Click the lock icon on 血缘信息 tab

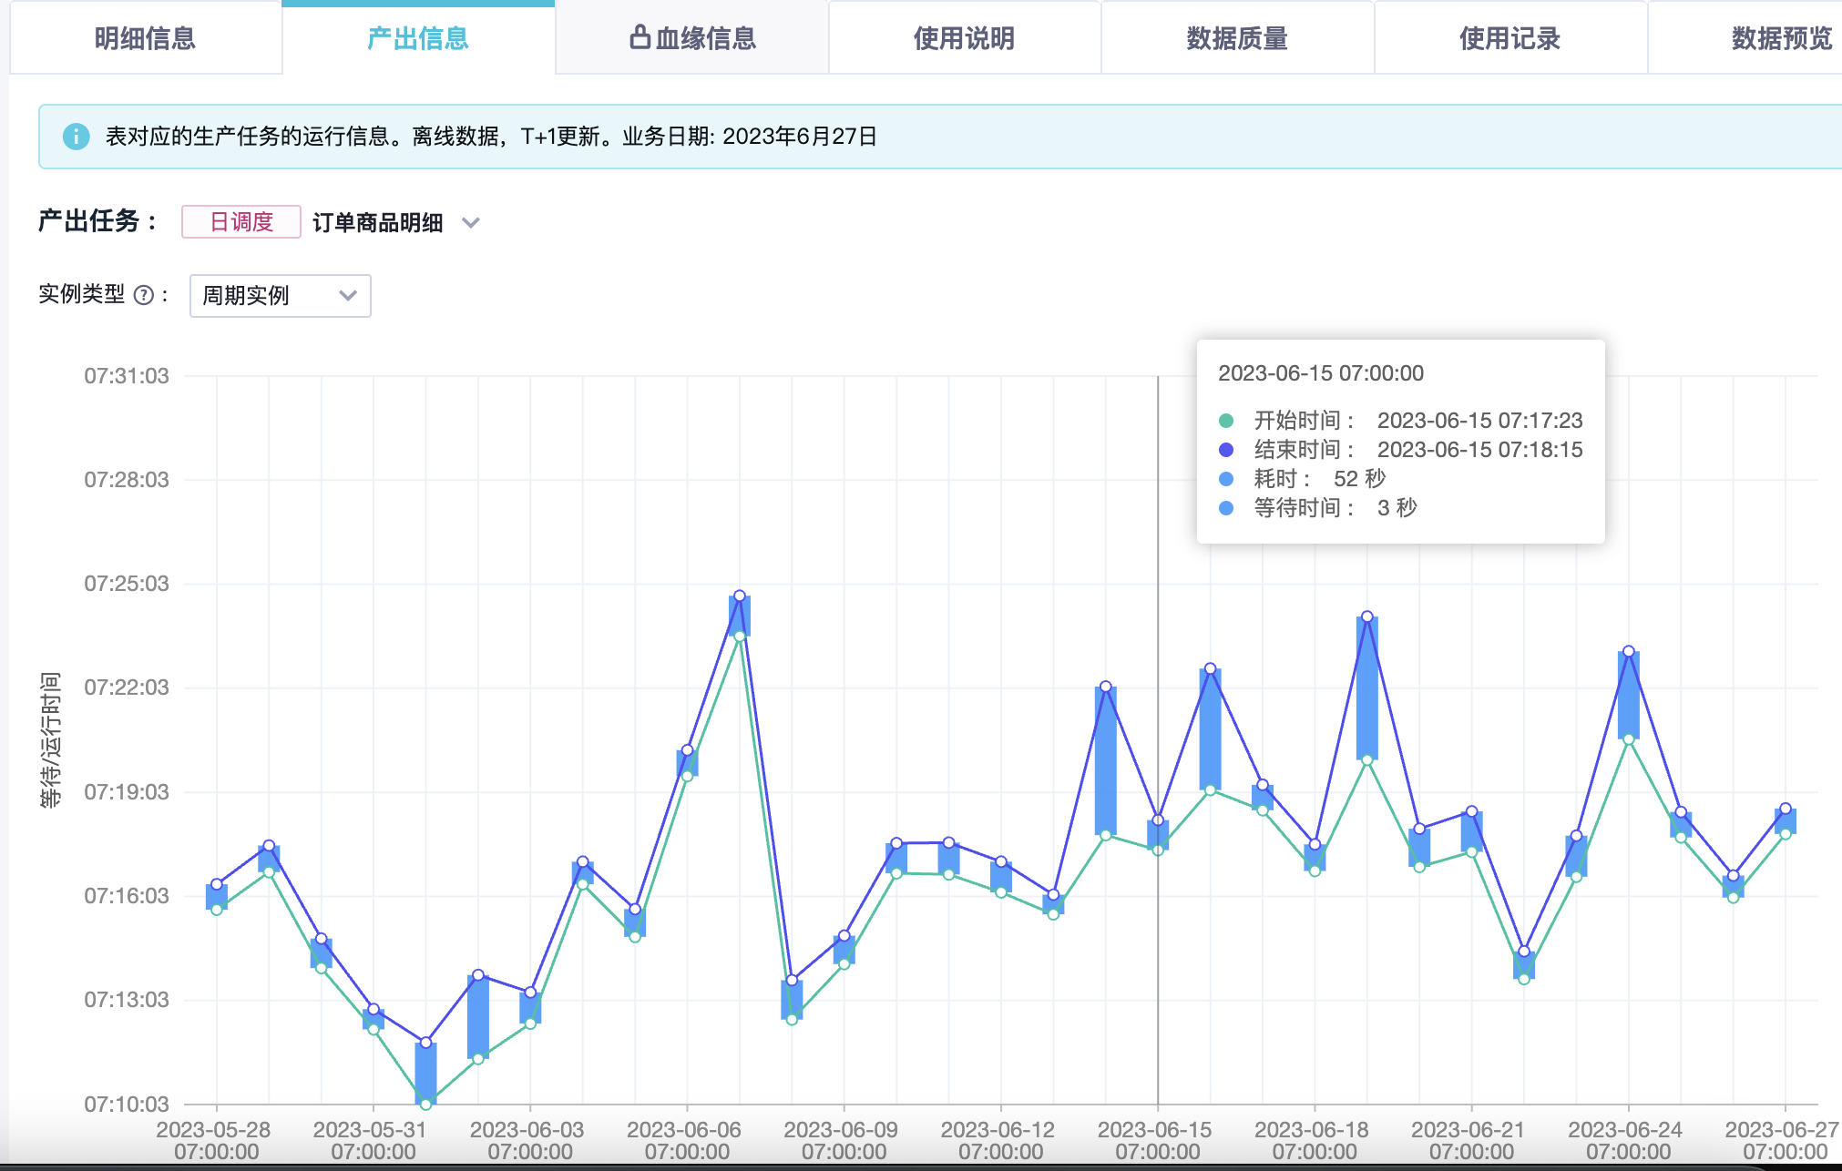point(640,37)
